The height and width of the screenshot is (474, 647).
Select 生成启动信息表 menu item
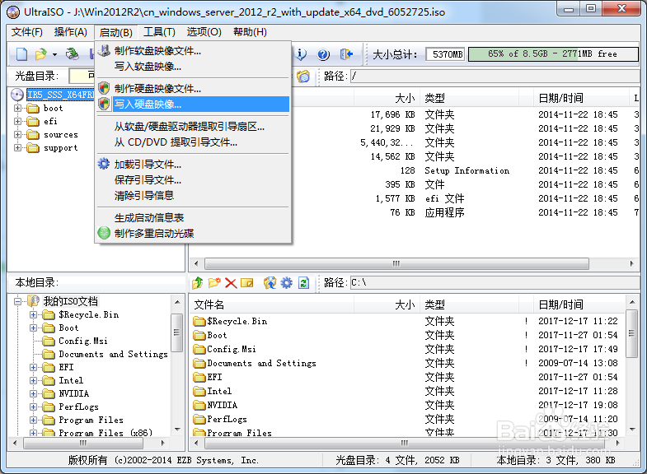pos(193,218)
